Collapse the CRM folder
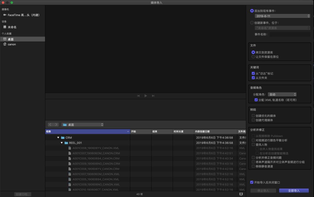The image size is (314, 197). (x=58, y=138)
